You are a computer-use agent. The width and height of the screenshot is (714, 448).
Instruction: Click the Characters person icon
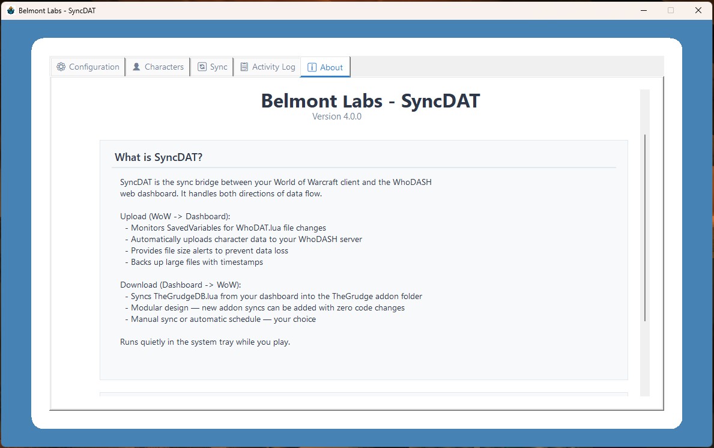[x=136, y=67]
